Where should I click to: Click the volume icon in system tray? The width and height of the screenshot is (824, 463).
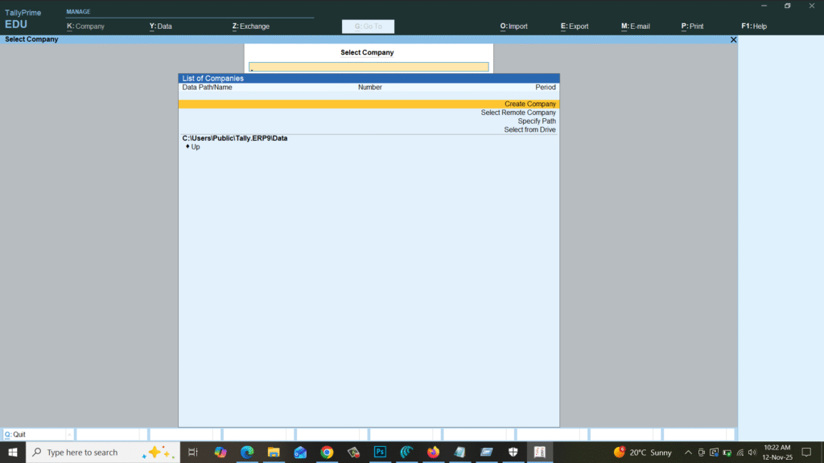pyautogui.click(x=752, y=453)
